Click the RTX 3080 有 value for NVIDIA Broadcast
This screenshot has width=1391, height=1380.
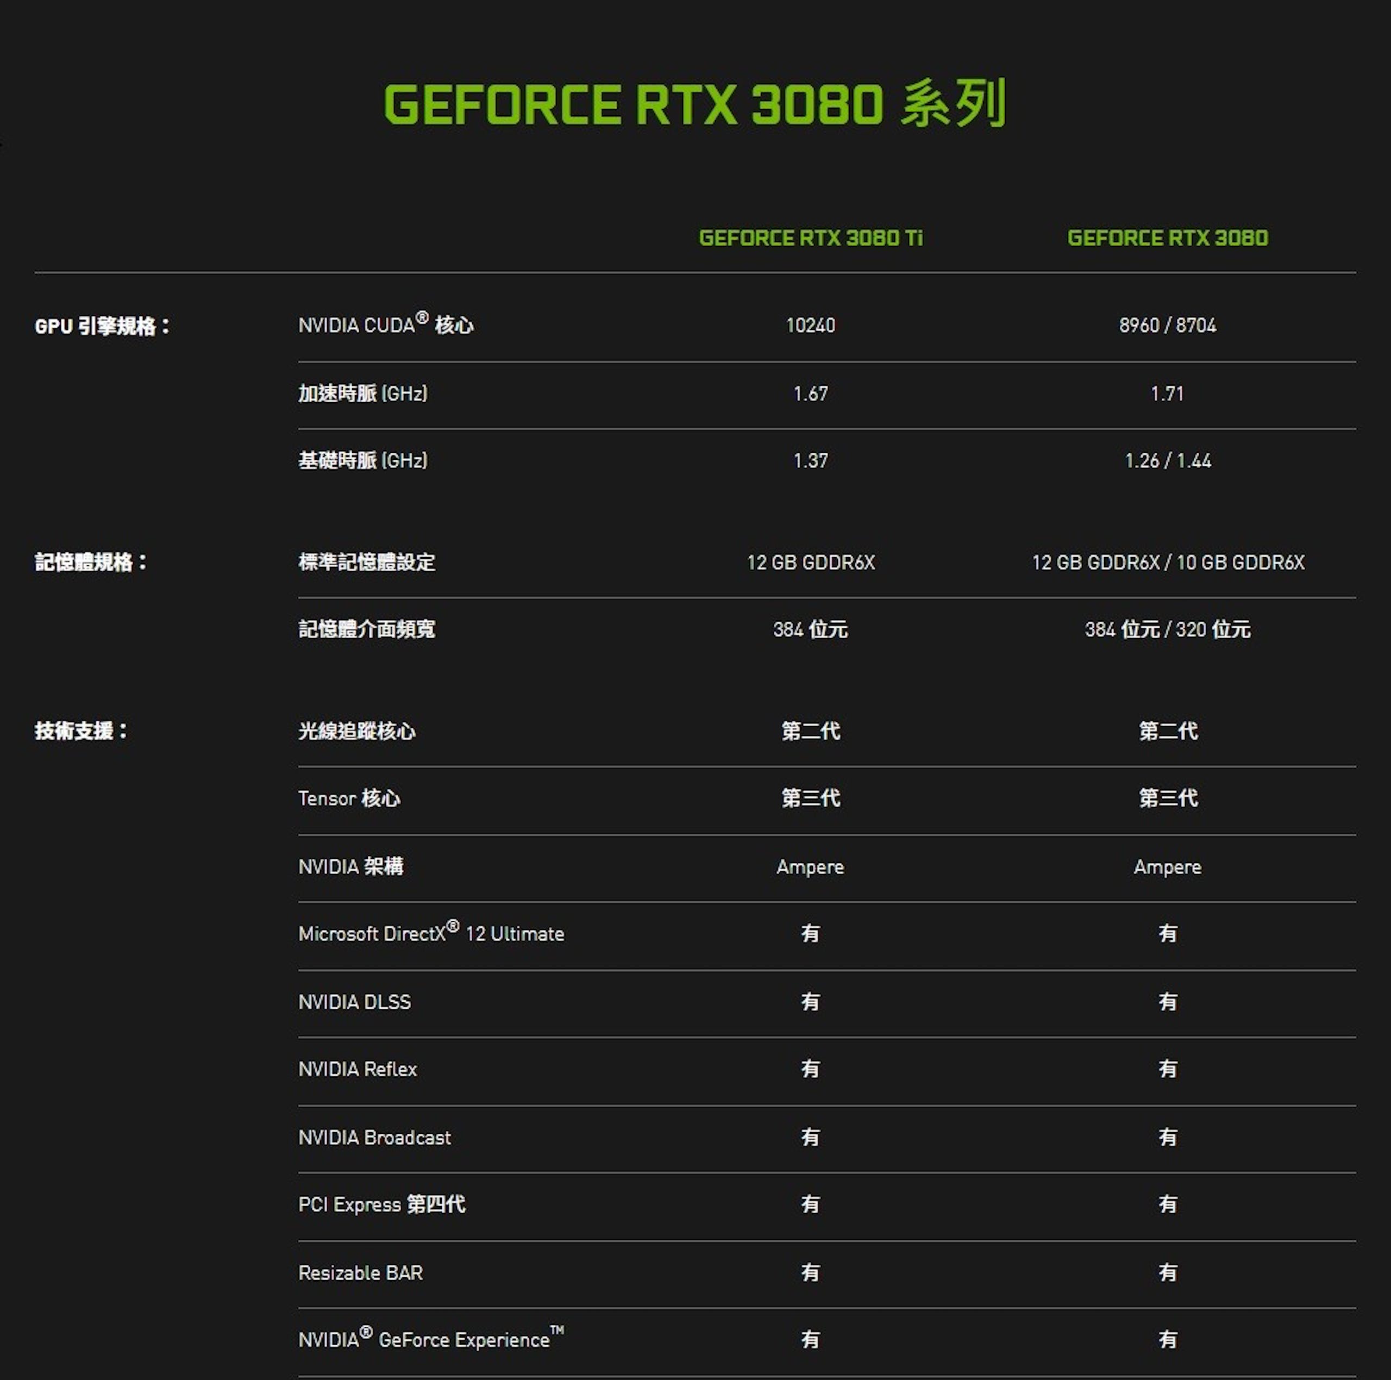pos(1168,1137)
